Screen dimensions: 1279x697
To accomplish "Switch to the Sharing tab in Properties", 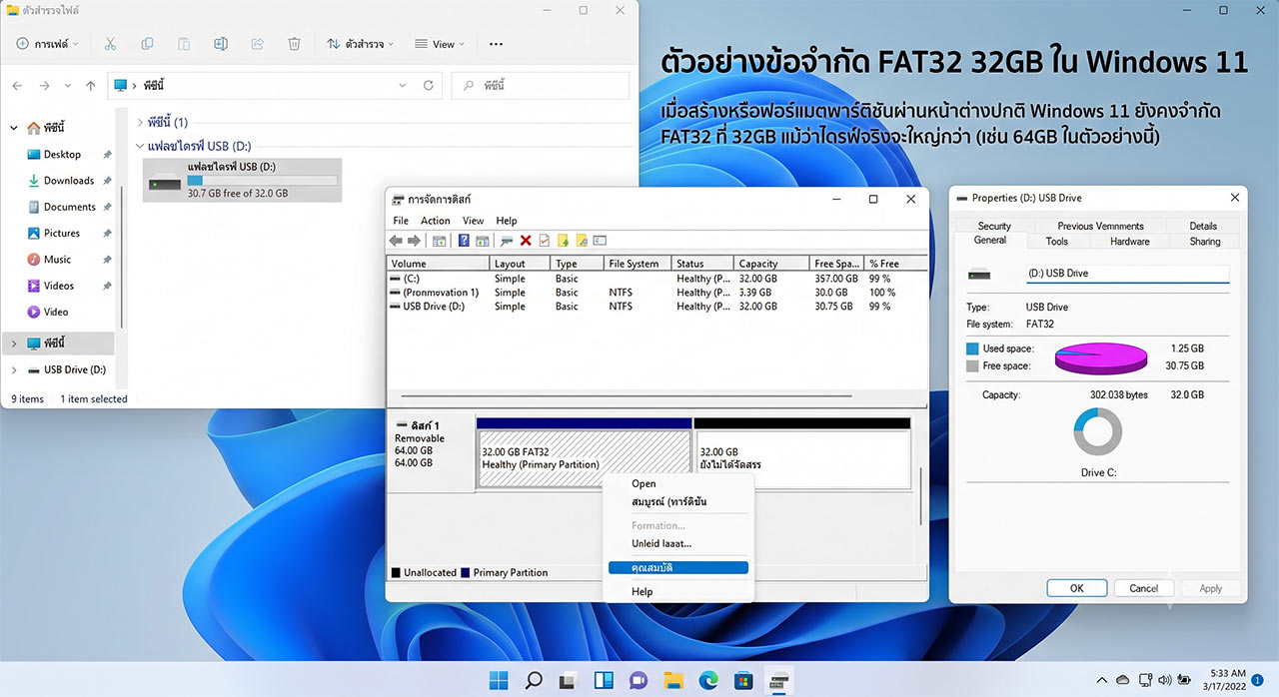I will 1205,241.
